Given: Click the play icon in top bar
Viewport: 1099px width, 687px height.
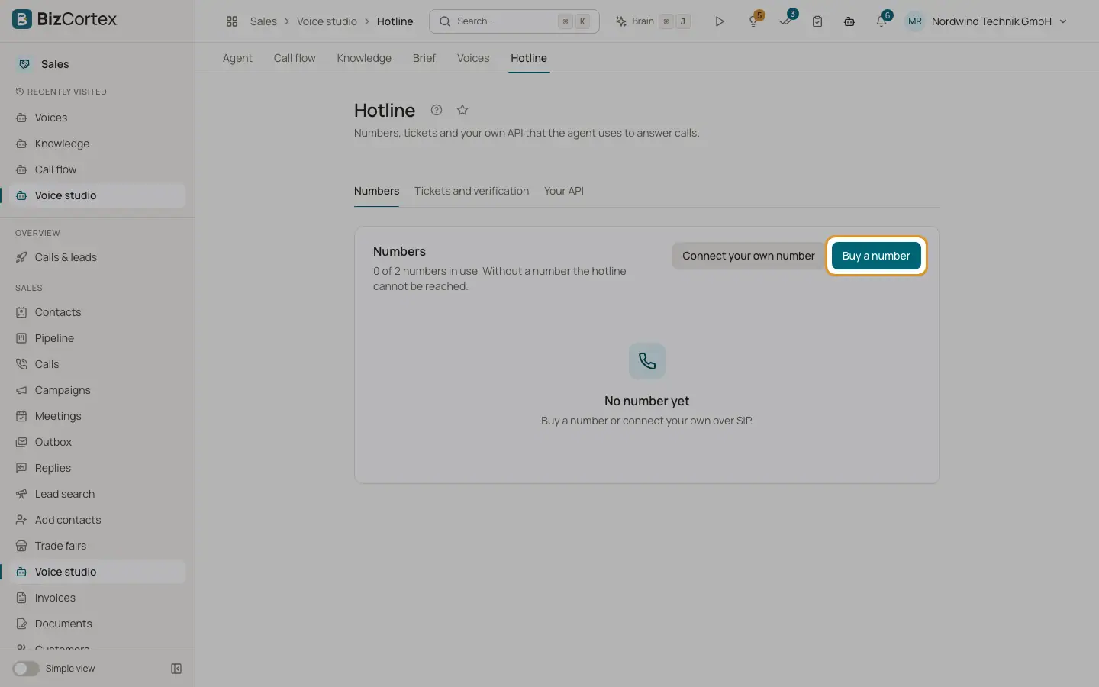Looking at the screenshot, I should coord(719,21).
